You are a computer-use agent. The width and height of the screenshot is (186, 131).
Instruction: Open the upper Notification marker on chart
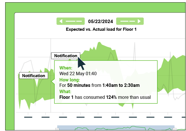coord(66,56)
